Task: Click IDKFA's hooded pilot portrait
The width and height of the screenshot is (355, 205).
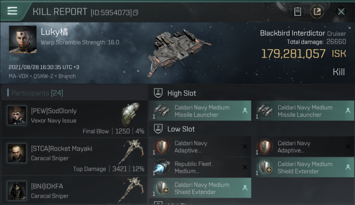Action: [17, 191]
